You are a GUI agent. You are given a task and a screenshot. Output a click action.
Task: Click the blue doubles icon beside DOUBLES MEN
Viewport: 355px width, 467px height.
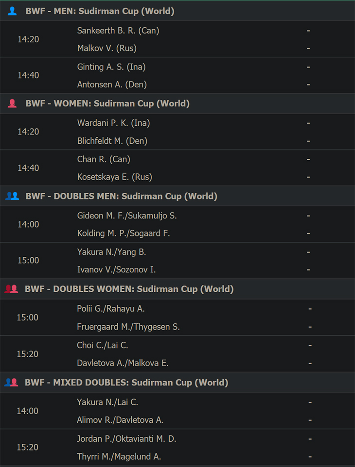click(12, 196)
